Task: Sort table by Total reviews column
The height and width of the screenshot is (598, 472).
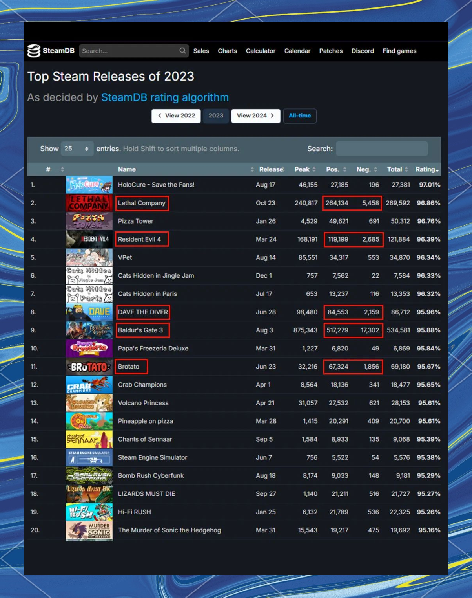Action: pos(394,169)
